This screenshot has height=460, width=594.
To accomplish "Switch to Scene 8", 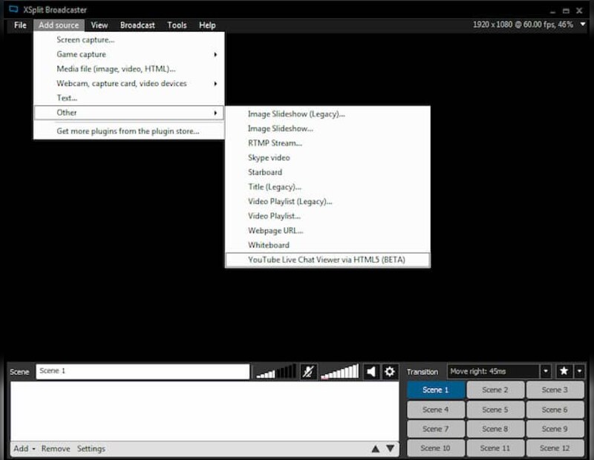I will 495,429.
